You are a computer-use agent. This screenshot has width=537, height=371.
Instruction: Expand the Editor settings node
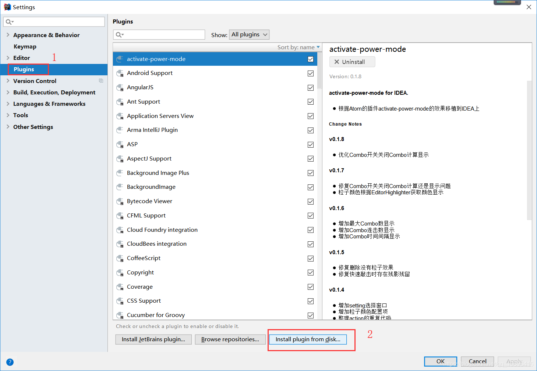point(8,58)
